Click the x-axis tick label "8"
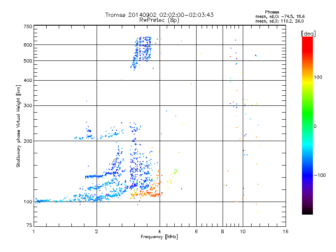Image resolution: width=336 pixels, height=252 pixels. point(223,231)
